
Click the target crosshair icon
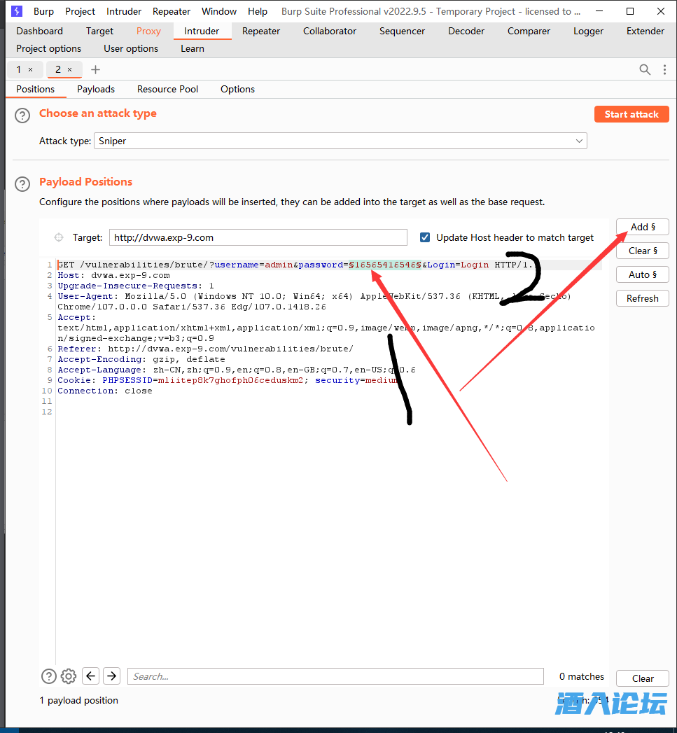[59, 237]
